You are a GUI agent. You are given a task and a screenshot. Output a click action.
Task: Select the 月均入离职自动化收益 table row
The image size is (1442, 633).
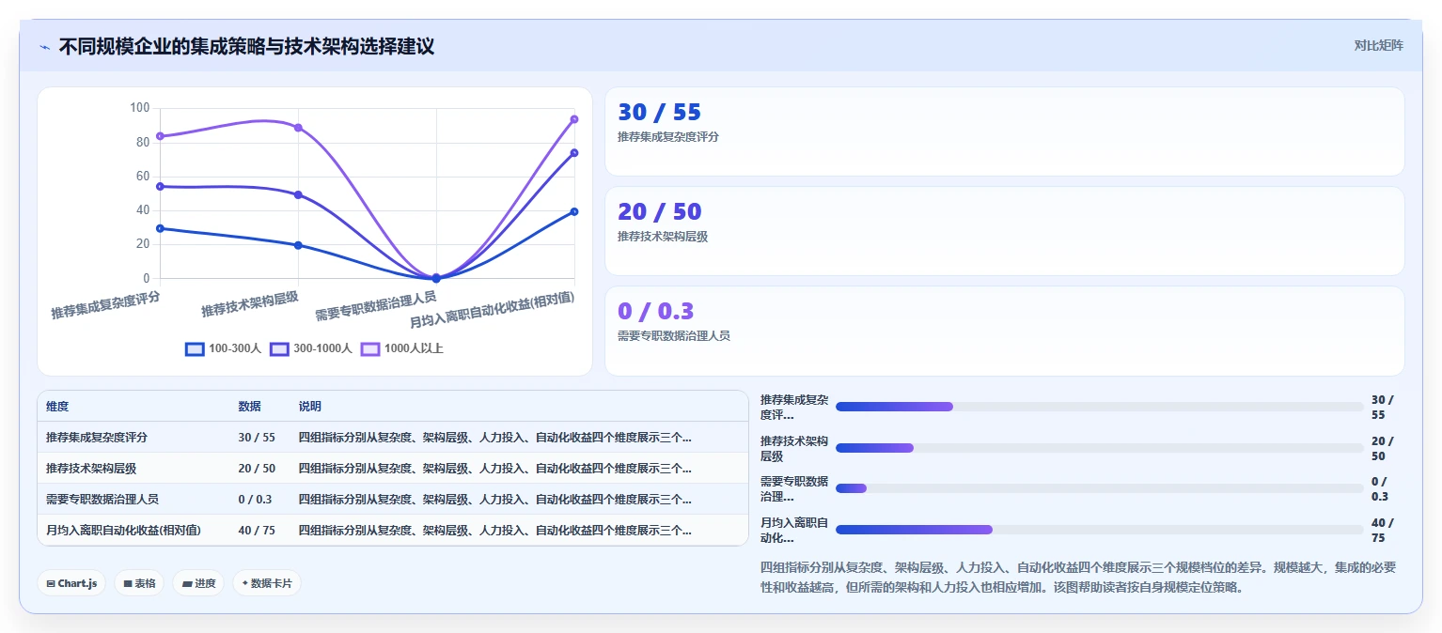coord(393,530)
